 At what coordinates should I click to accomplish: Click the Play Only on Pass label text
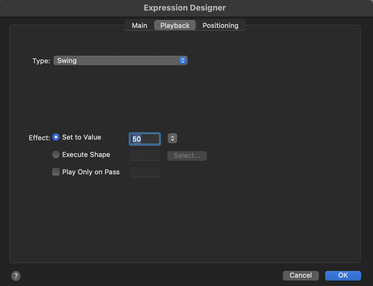click(x=91, y=172)
